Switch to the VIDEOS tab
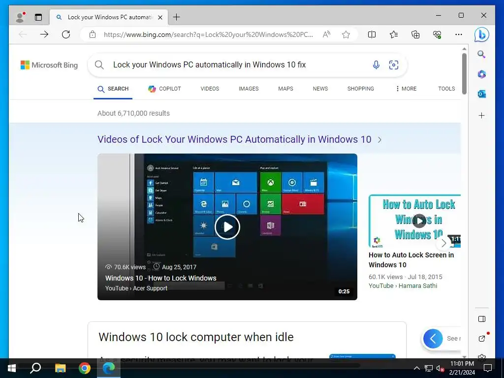 (x=210, y=89)
